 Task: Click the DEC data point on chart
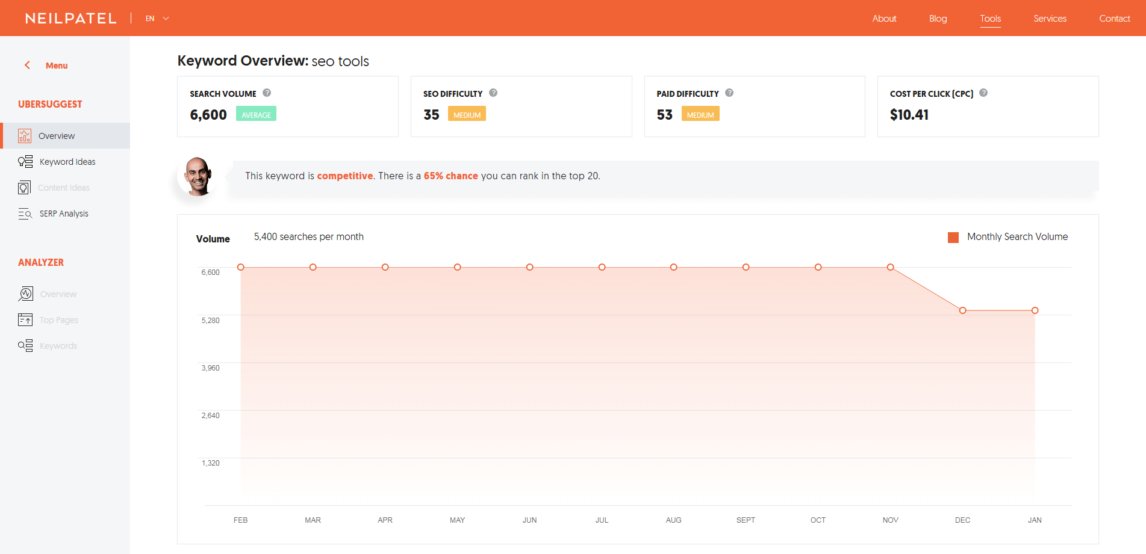point(963,310)
